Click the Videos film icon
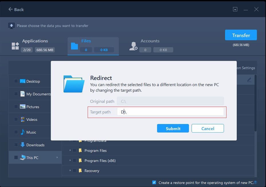 pos(22,119)
